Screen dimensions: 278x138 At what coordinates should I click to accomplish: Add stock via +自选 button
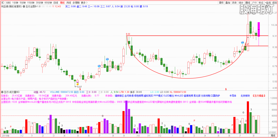(x=268, y=3)
